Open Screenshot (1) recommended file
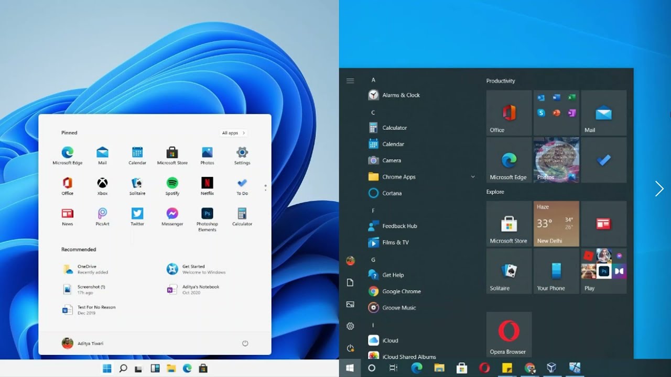This screenshot has width=671, height=377. (x=84, y=290)
